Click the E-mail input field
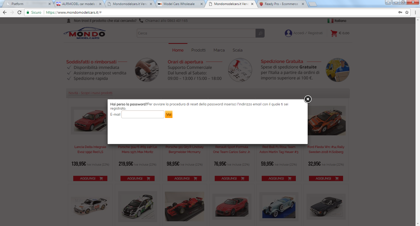 pyautogui.click(x=143, y=114)
